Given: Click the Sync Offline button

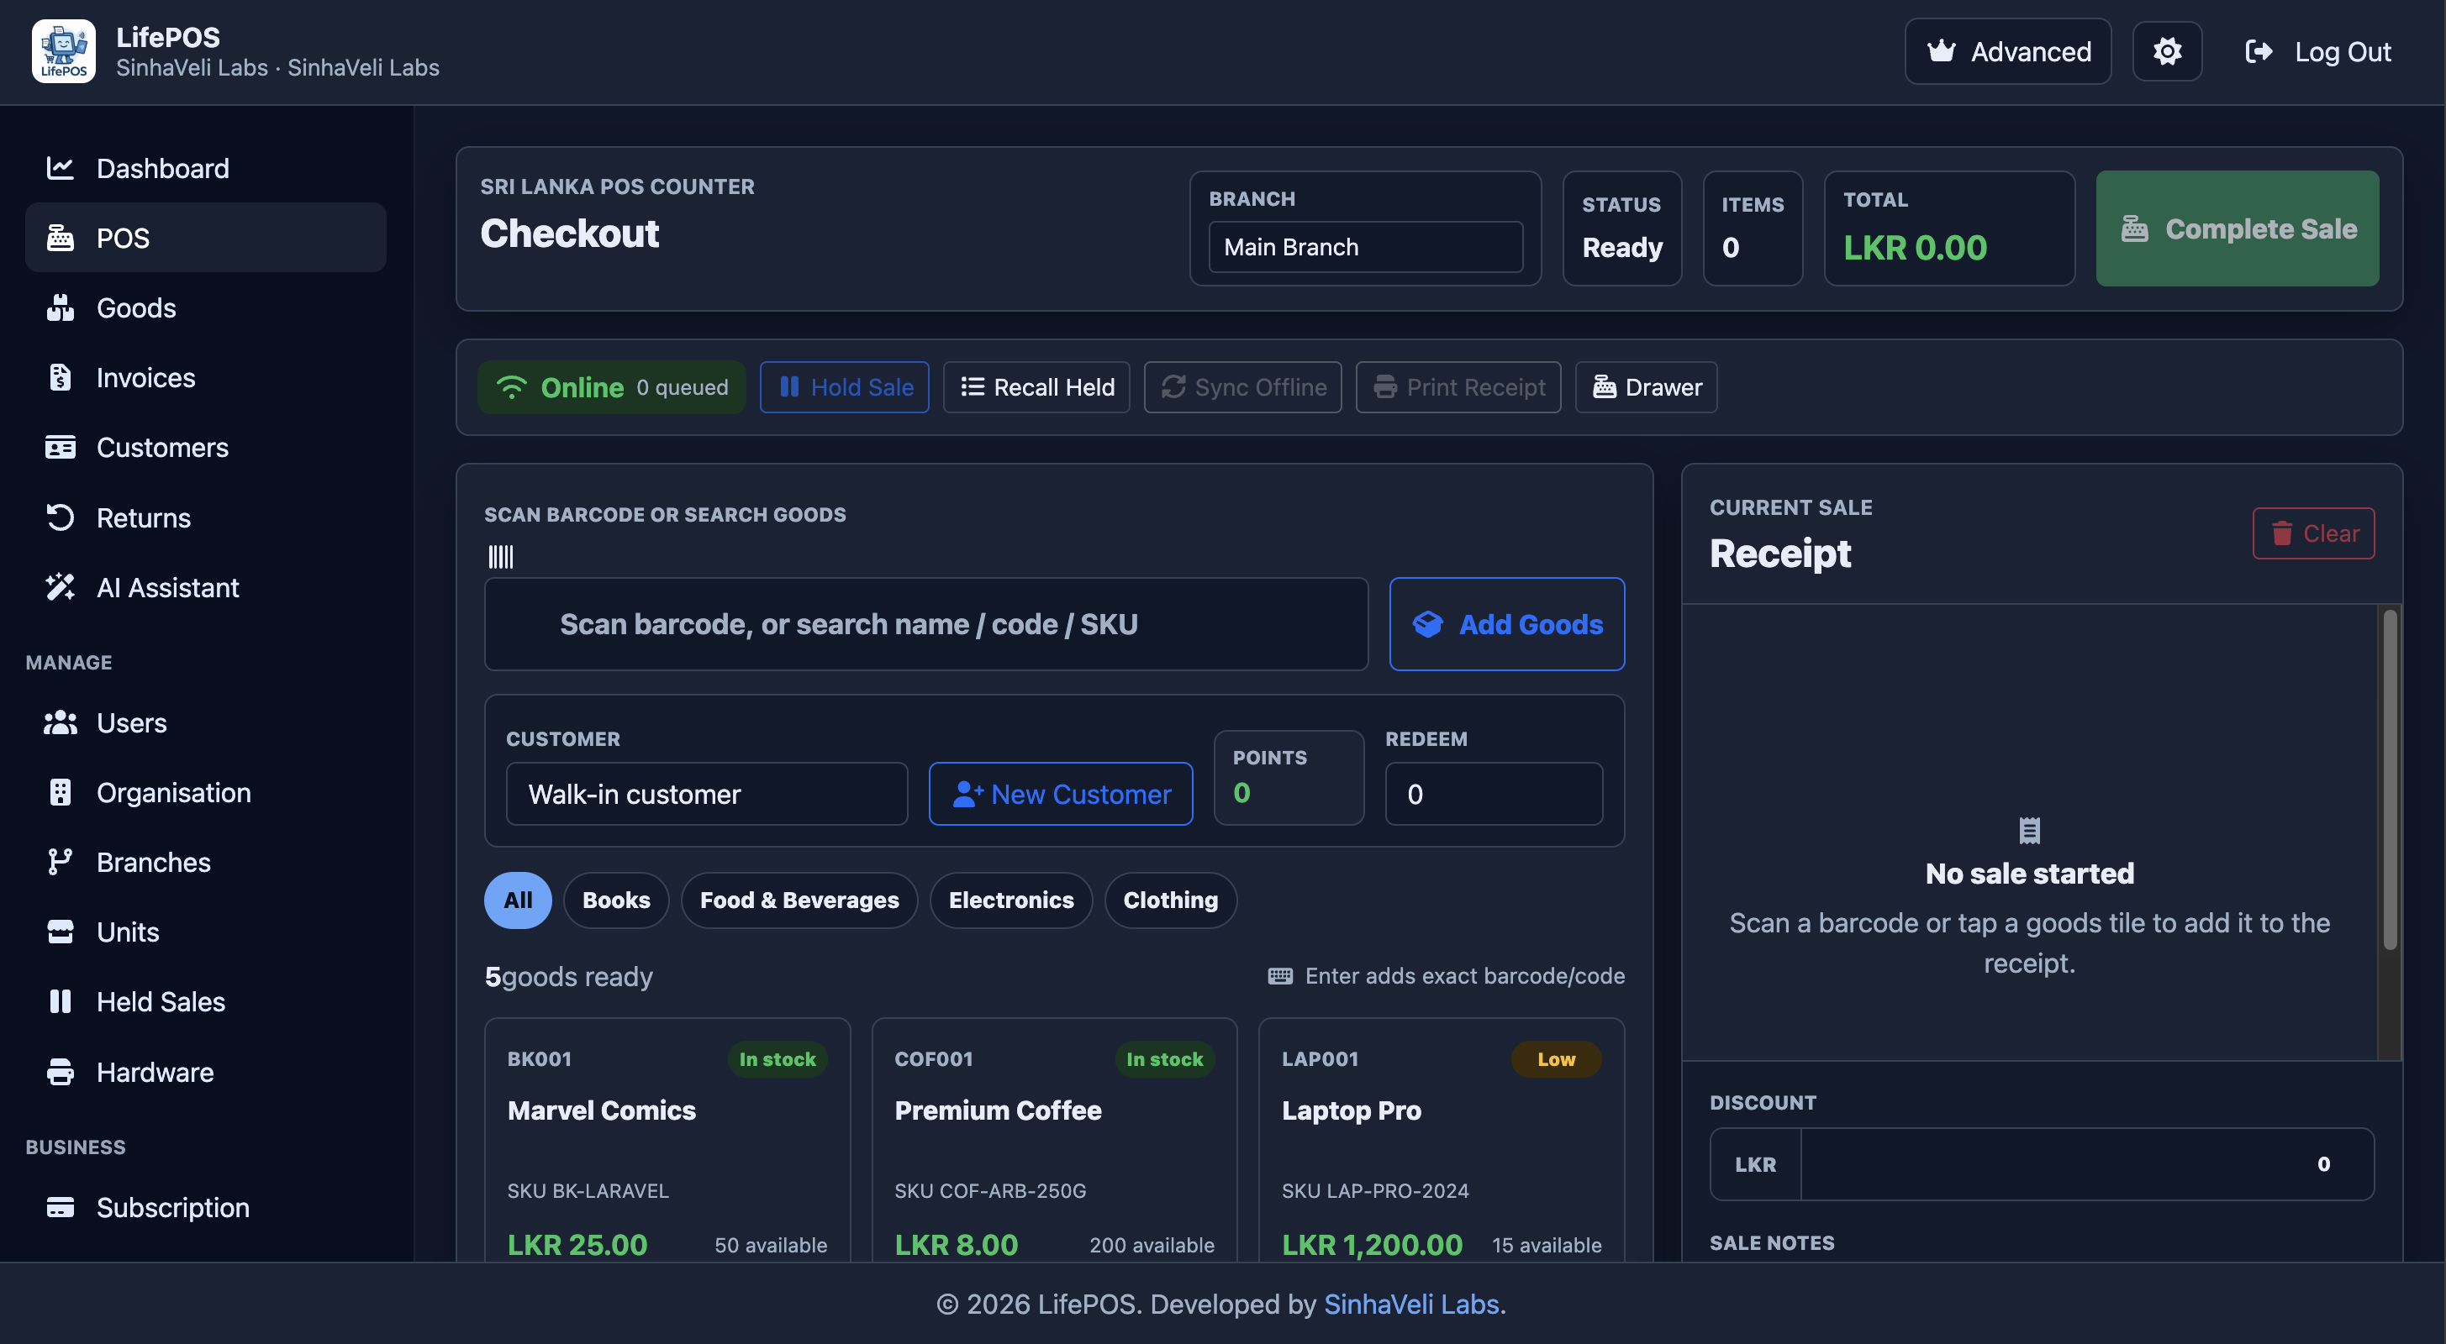Looking at the screenshot, I should [1243, 387].
